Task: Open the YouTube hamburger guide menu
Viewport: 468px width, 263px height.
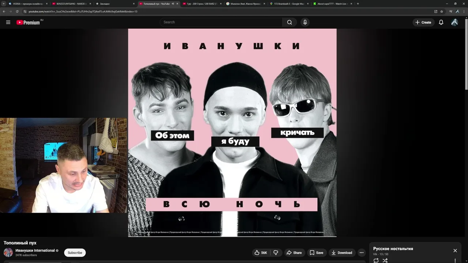Action: pyautogui.click(x=8, y=22)
